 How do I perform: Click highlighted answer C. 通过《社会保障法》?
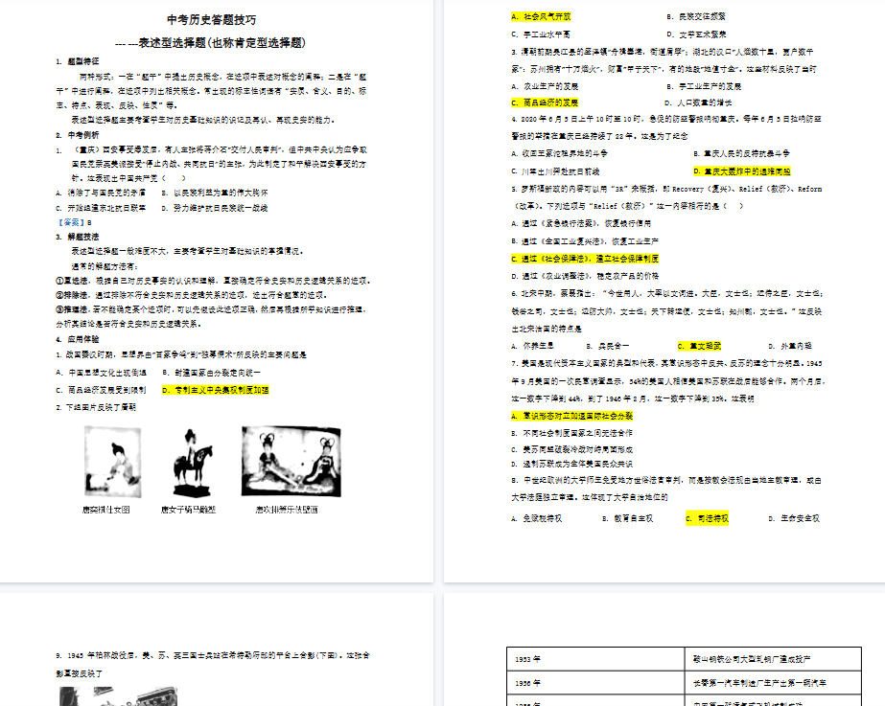(x=585, y=259)
